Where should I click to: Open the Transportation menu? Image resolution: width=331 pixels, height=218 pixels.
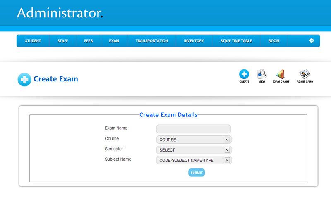pos(151,41)
